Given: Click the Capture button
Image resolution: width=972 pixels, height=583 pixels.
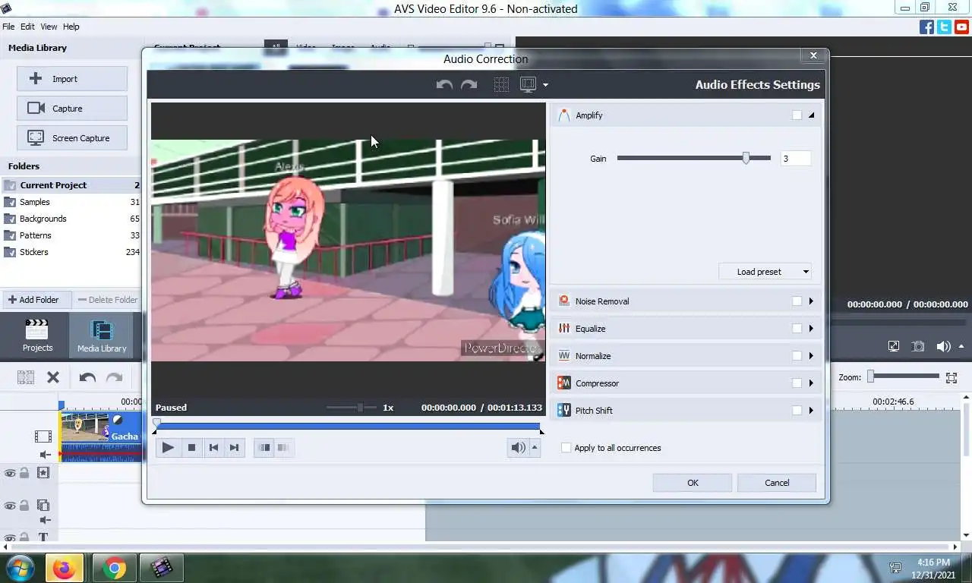Looking at the screenshot, I should 72,109.
